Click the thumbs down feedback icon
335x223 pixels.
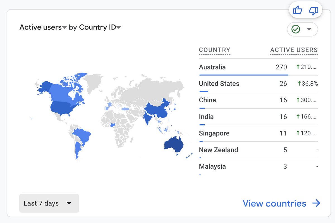(313, 10)
